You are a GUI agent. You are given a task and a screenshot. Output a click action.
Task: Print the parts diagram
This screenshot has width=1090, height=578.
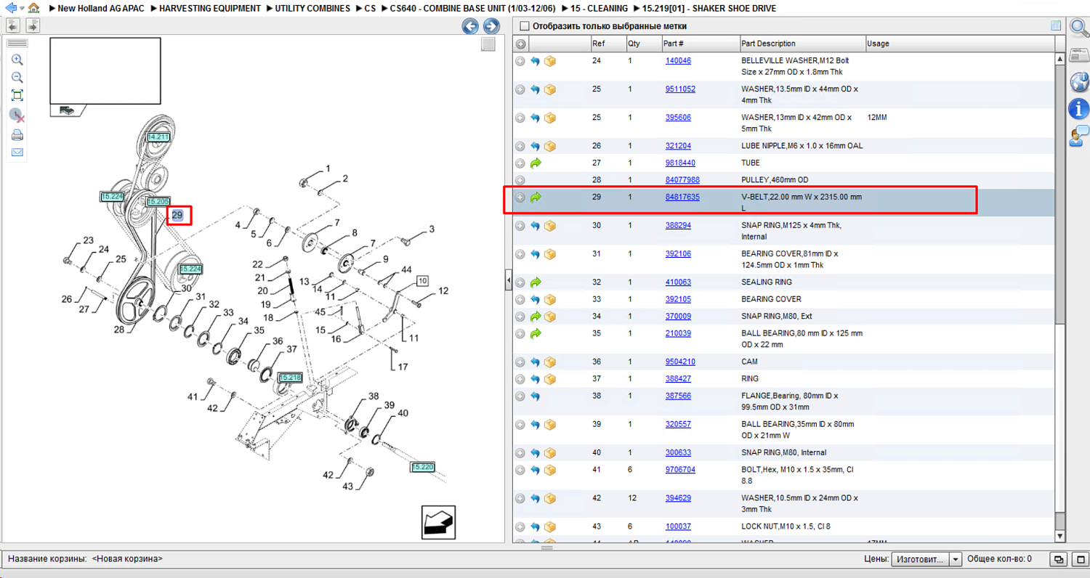[17, 135]
